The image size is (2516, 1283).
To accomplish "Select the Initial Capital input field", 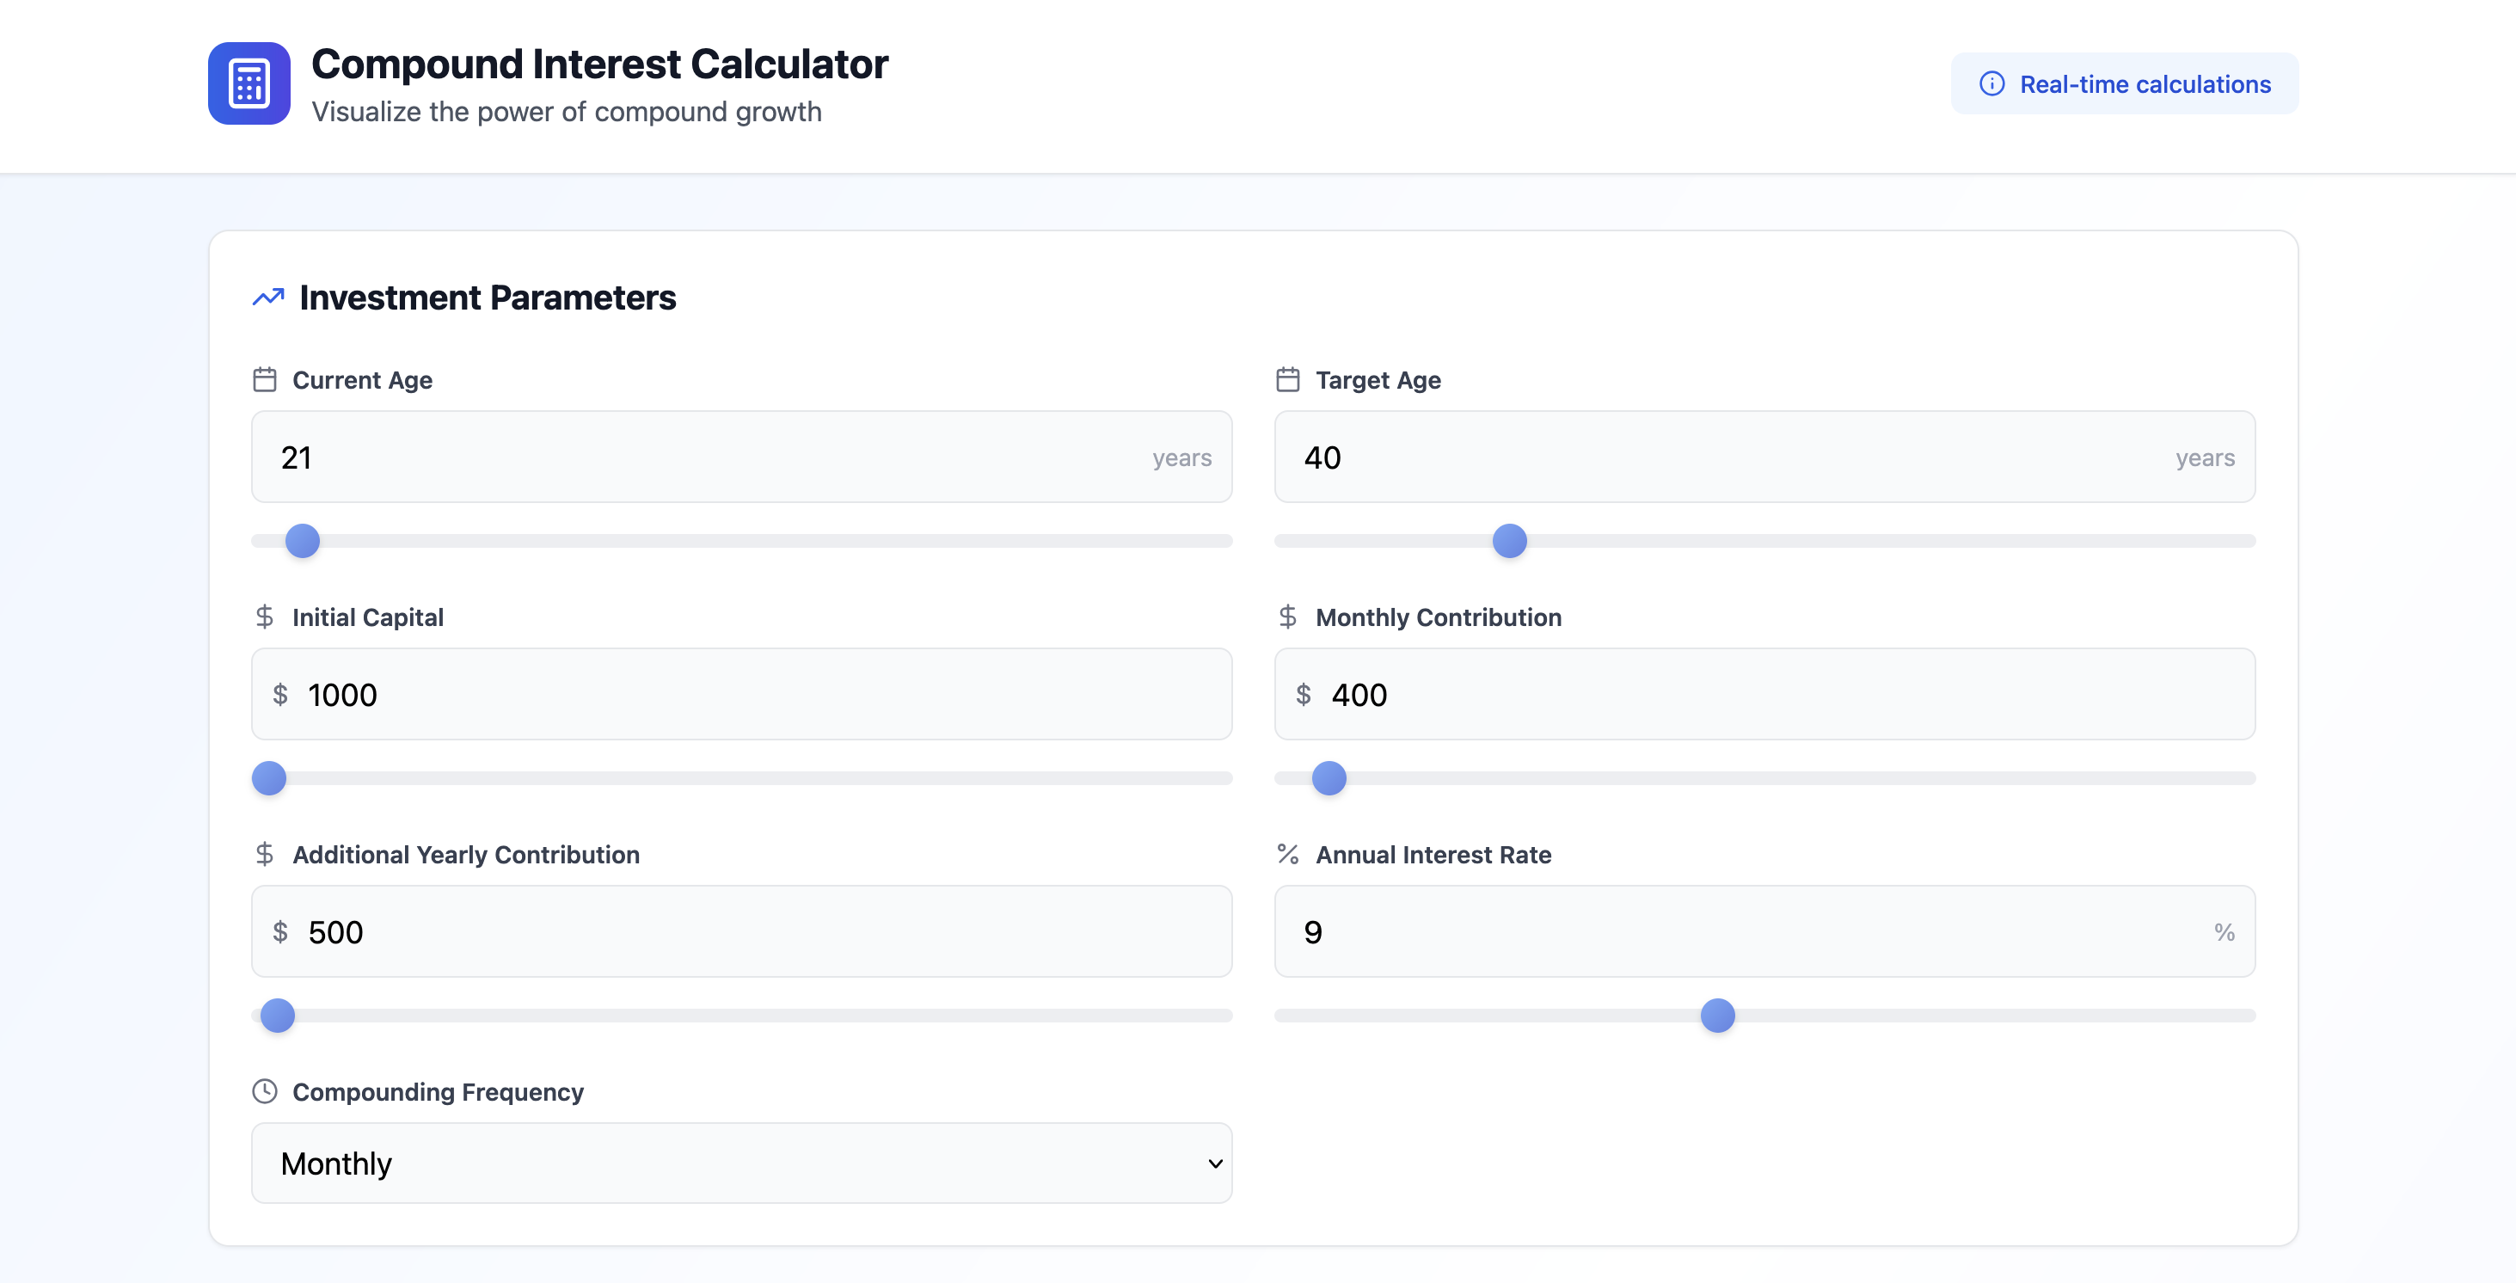I will point(742,694).
